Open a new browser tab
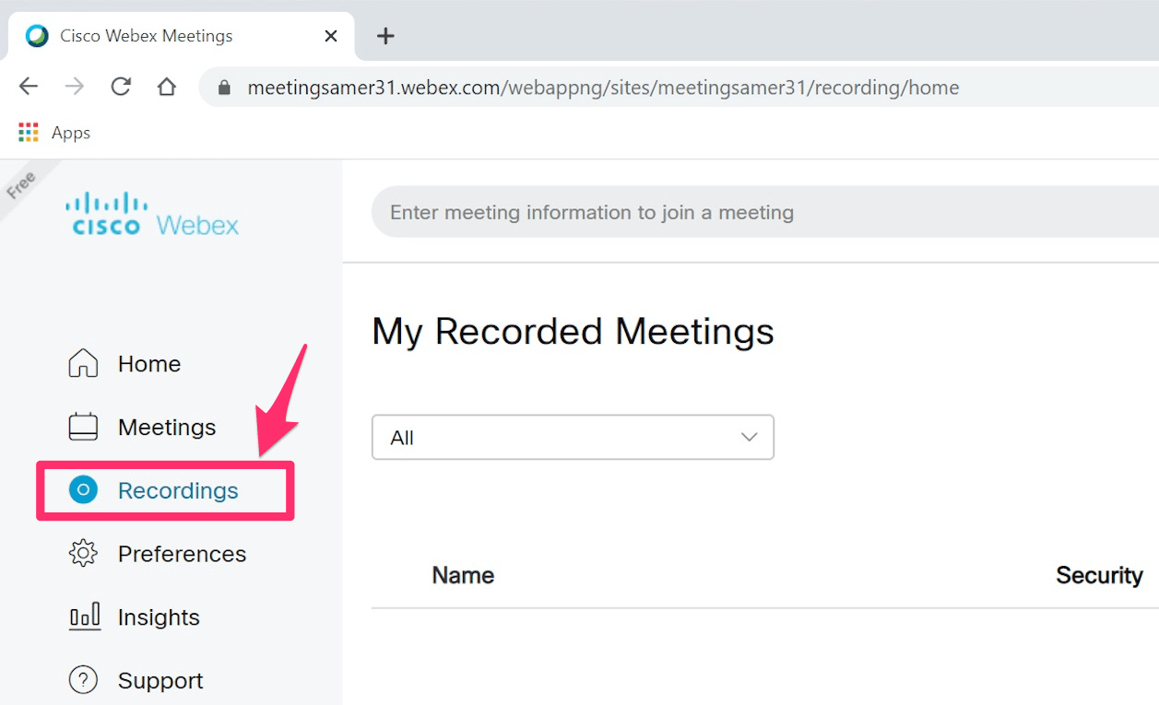This screenshot has height=705, width=1159. point(384,36)
